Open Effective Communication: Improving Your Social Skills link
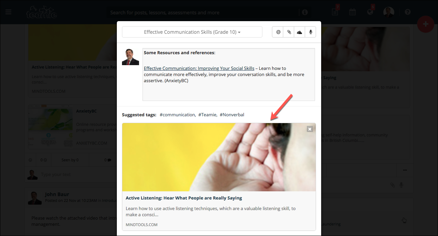This screenshot has height=236, width=438. coord(199,68)
